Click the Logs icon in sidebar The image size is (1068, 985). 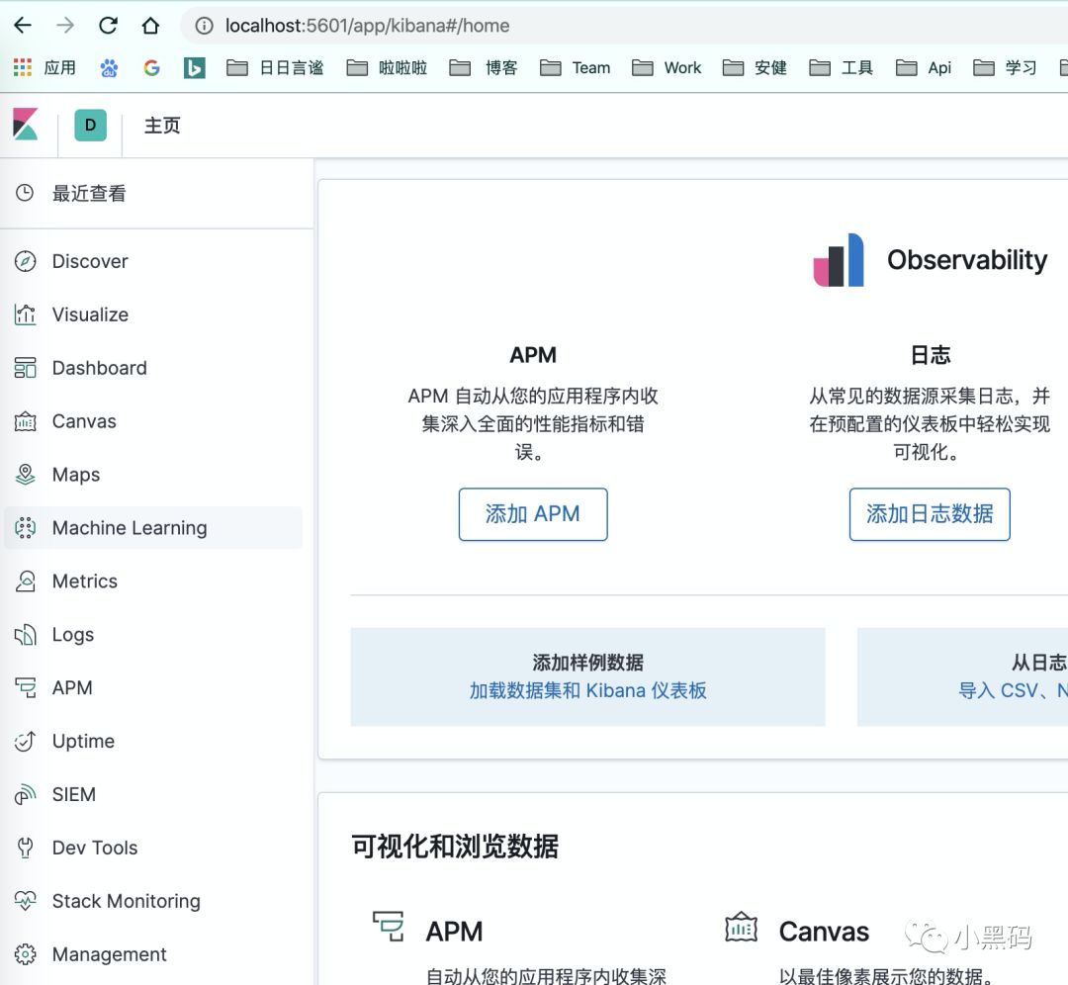(x=25, y=634)
